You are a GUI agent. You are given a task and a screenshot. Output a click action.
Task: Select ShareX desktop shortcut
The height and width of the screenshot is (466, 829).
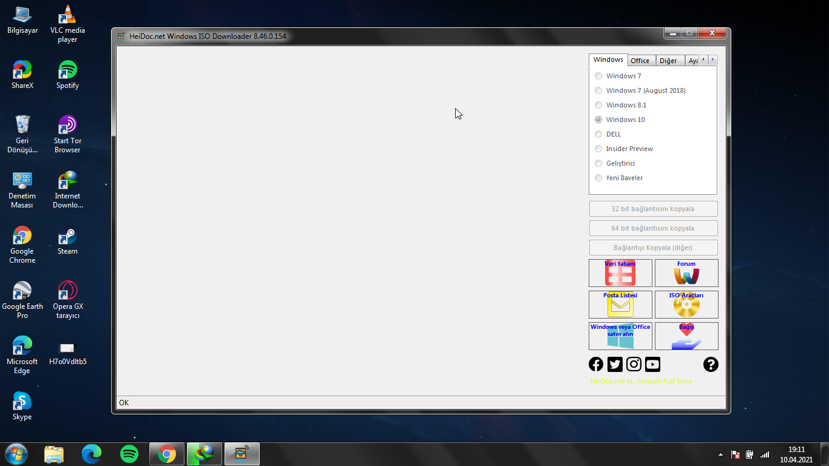pyautogui.click(x=22, y=75)
